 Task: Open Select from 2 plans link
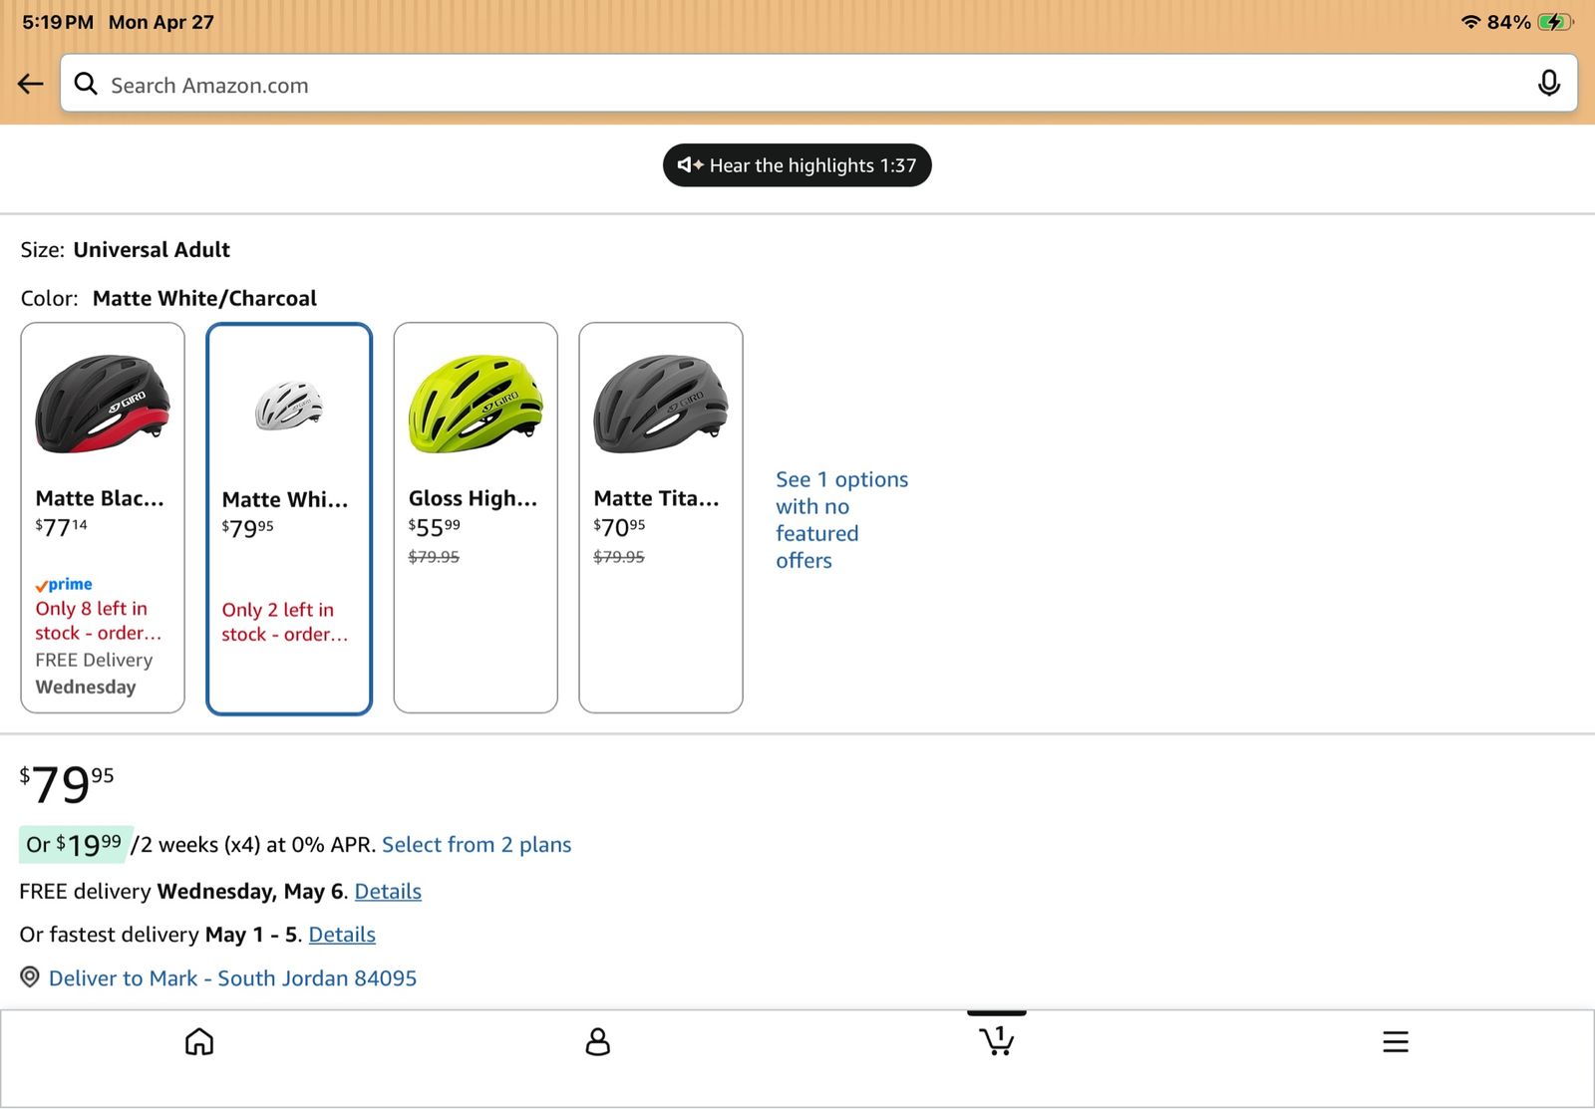click(477, 845)
